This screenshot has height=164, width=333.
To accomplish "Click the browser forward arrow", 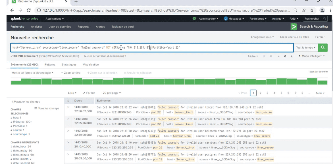I will [20, 10].
